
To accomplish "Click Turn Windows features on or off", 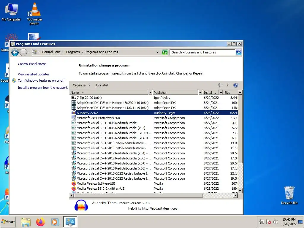I will click(41, 80).
